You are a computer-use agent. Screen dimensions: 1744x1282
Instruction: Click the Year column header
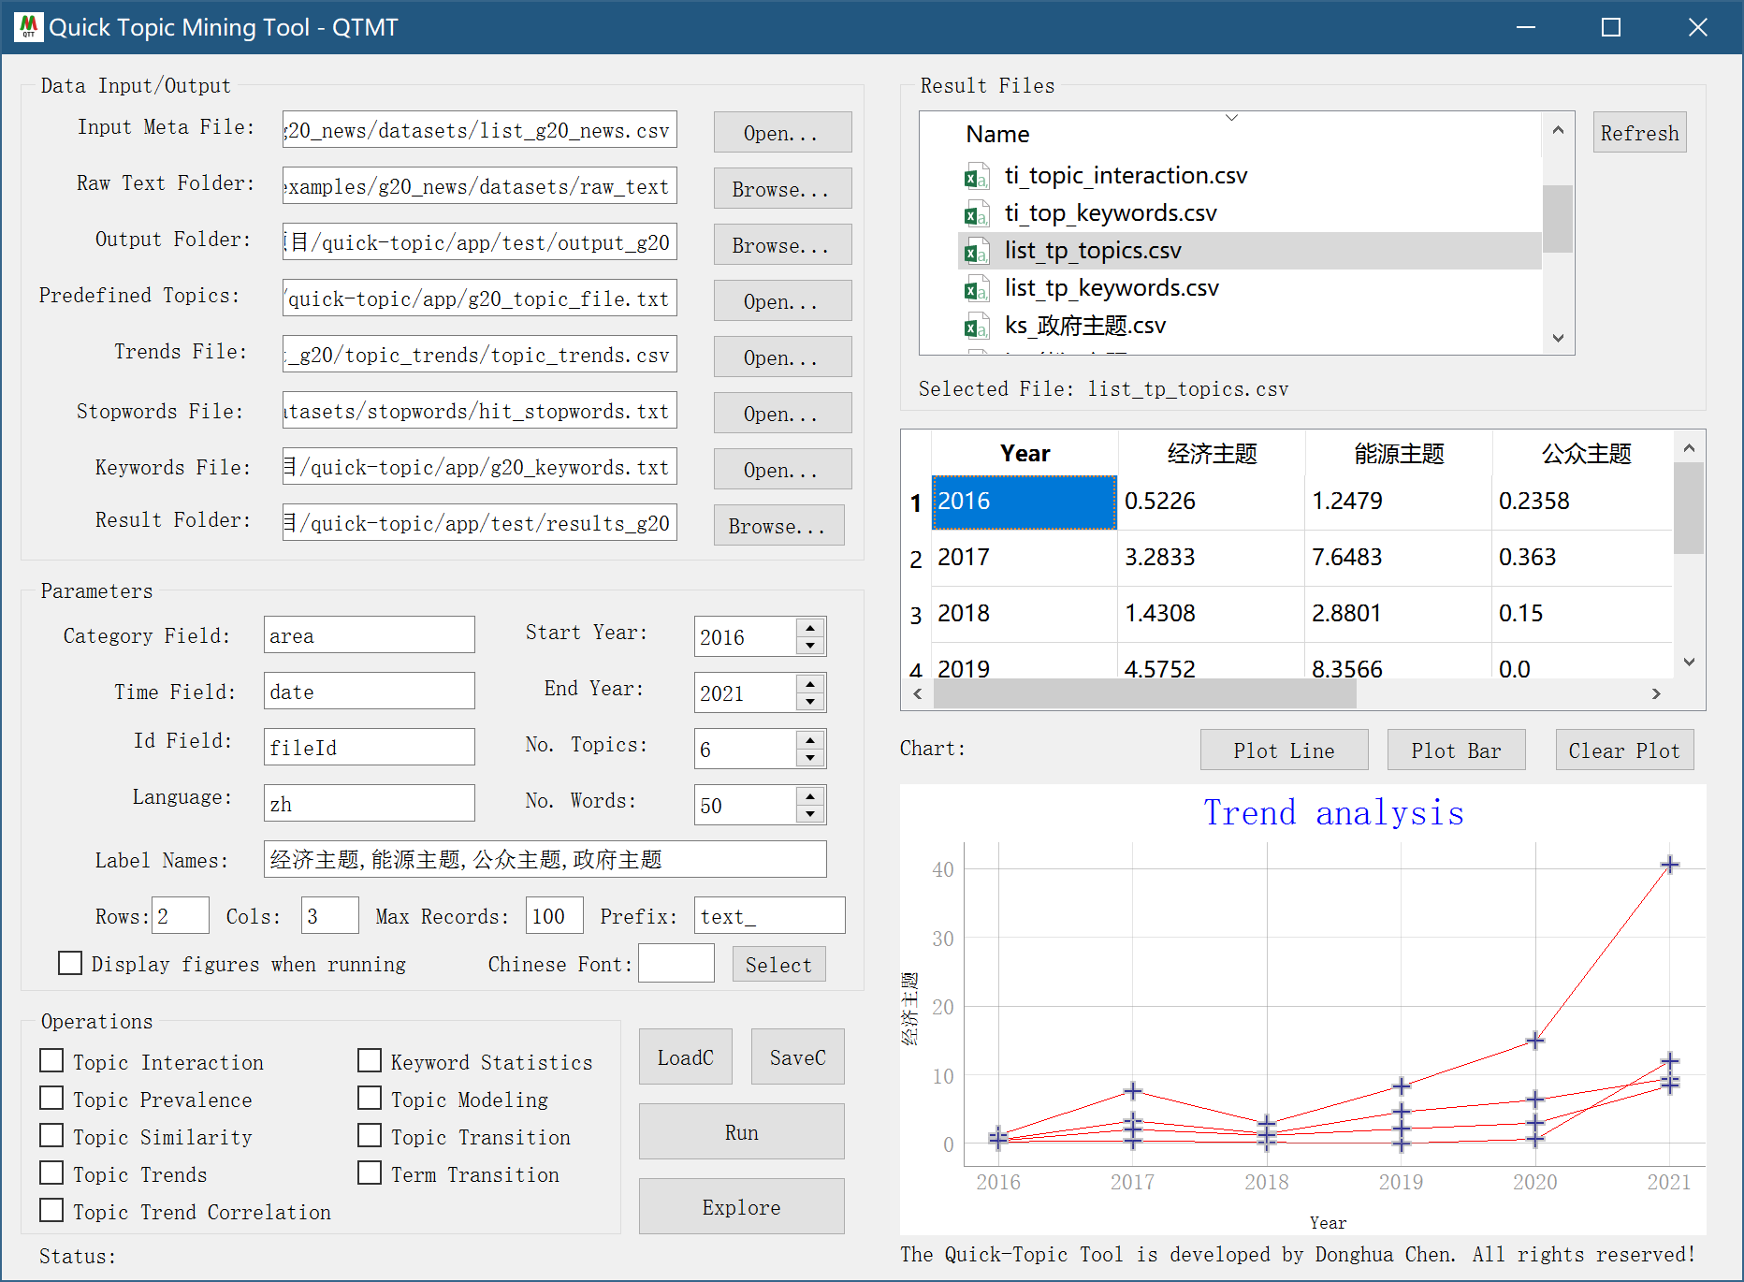[x=1025, y=454]
